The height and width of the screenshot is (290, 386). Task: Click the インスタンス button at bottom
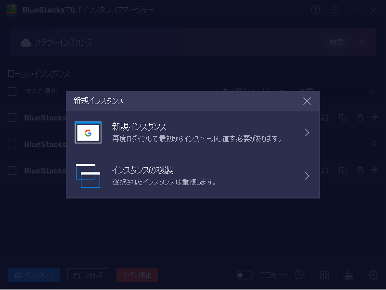[x=34, y=276]
